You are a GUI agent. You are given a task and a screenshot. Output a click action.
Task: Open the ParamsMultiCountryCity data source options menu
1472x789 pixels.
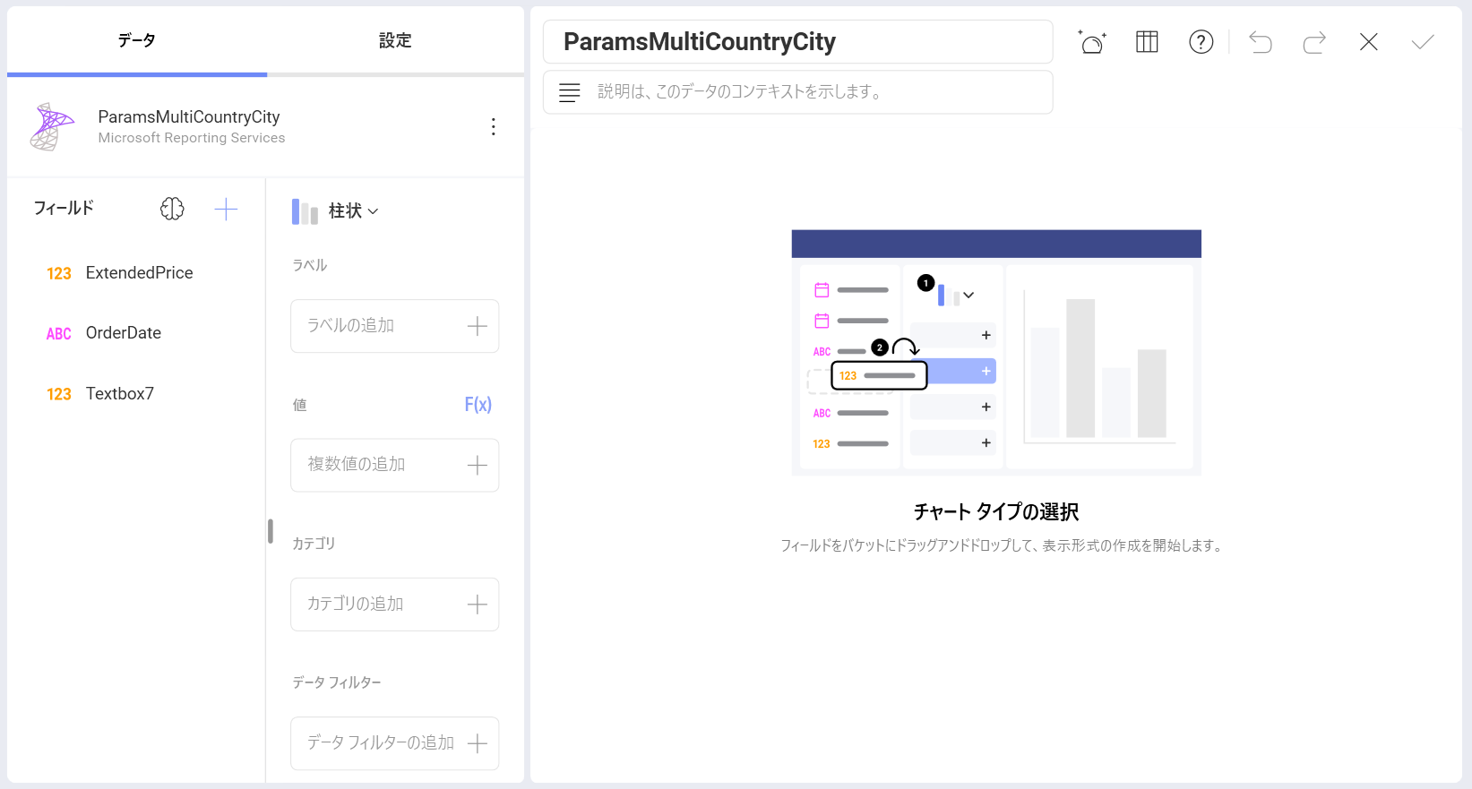click(493, 126)
